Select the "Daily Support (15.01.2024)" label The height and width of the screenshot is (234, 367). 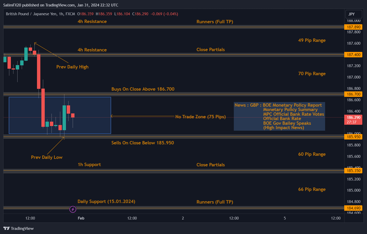click(106, 201)
